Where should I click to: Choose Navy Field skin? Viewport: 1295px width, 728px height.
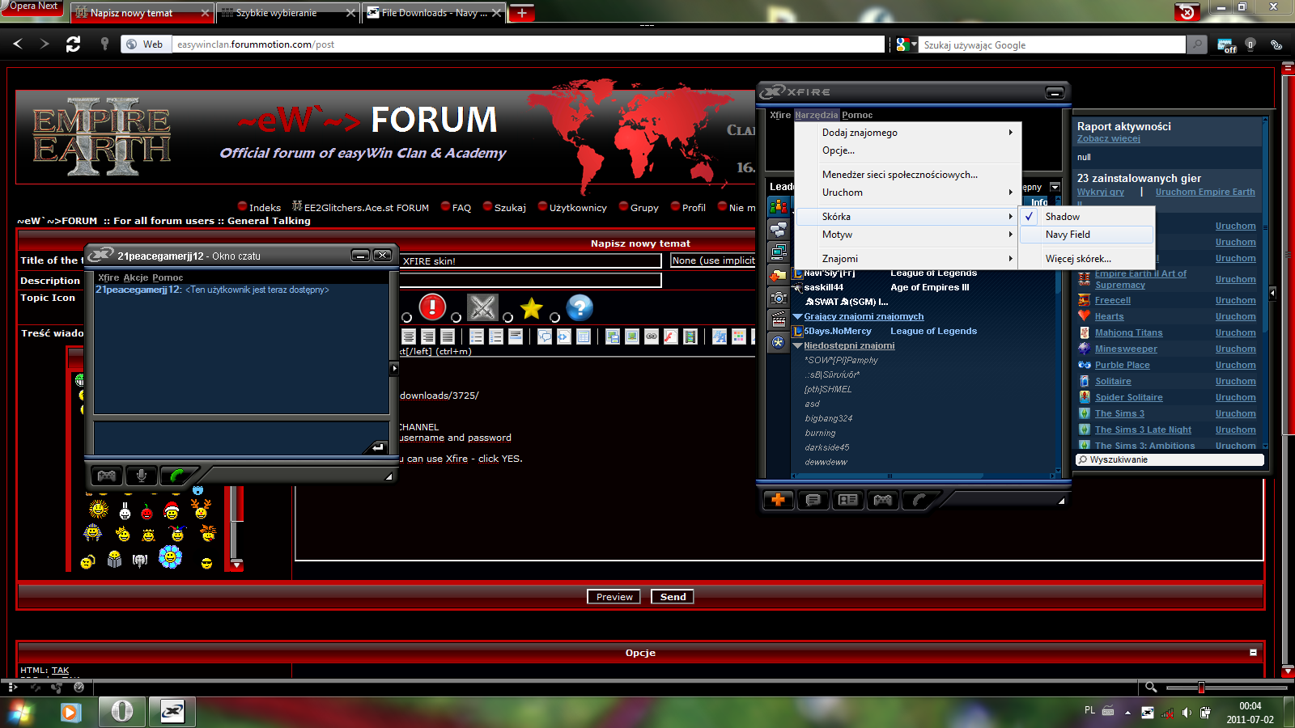(x=1087, y=235)
